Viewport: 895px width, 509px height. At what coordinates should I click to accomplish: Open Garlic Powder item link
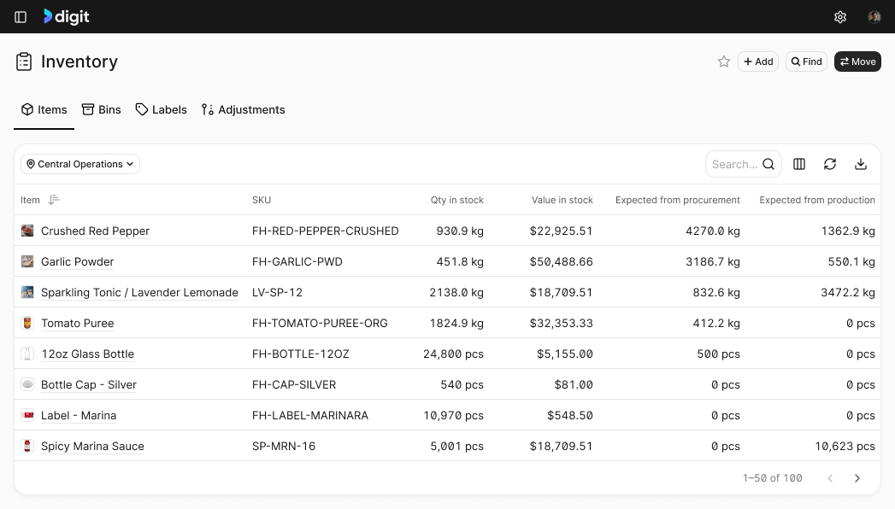78,261
